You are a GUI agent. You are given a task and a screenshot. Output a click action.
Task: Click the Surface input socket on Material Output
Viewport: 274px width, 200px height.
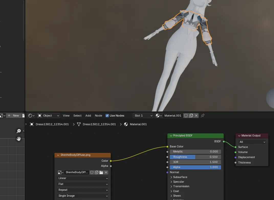click(236, 147)
